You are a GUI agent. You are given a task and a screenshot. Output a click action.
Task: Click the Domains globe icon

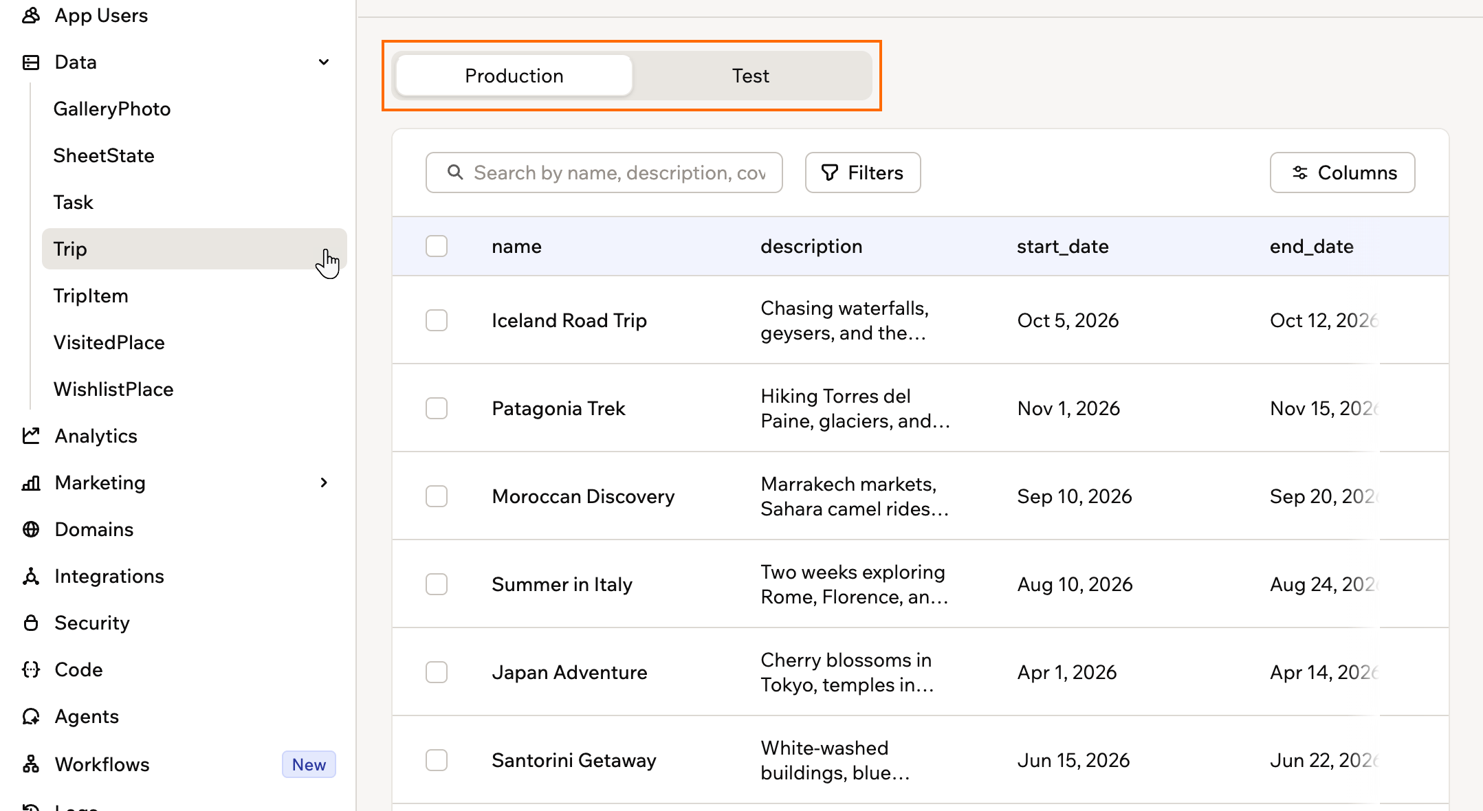click(31, 529)
